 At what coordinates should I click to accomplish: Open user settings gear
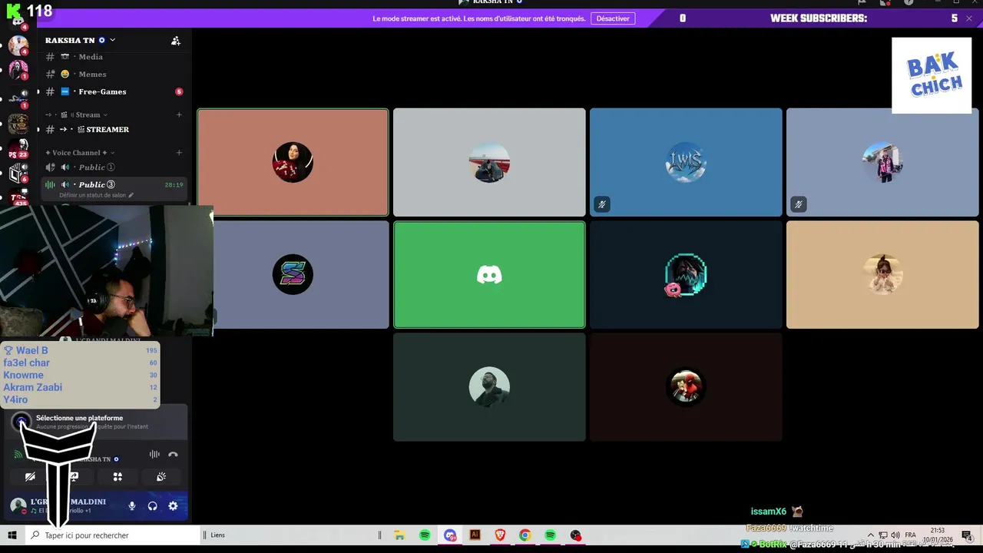[173, 506]
